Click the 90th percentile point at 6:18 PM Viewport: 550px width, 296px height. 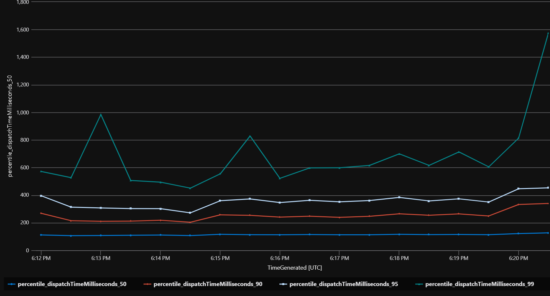[399, 214]
